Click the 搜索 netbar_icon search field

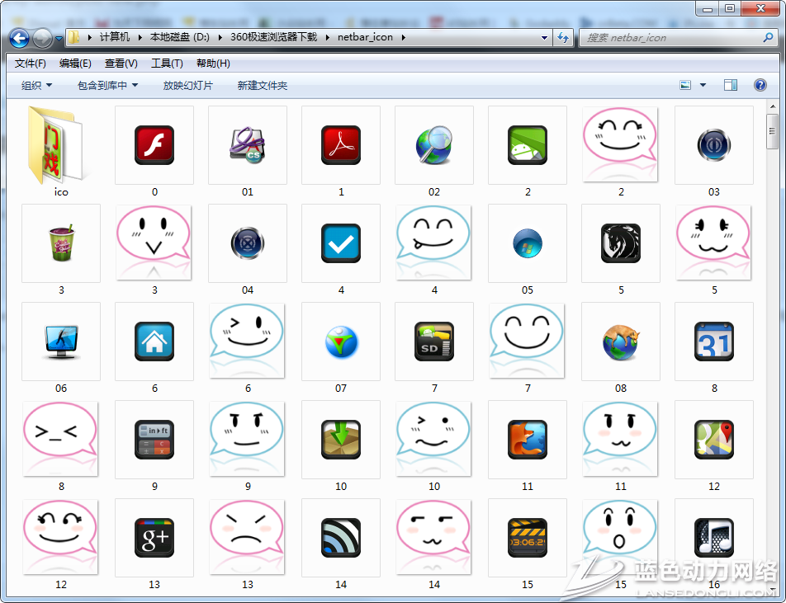click(x=673, y=38)
